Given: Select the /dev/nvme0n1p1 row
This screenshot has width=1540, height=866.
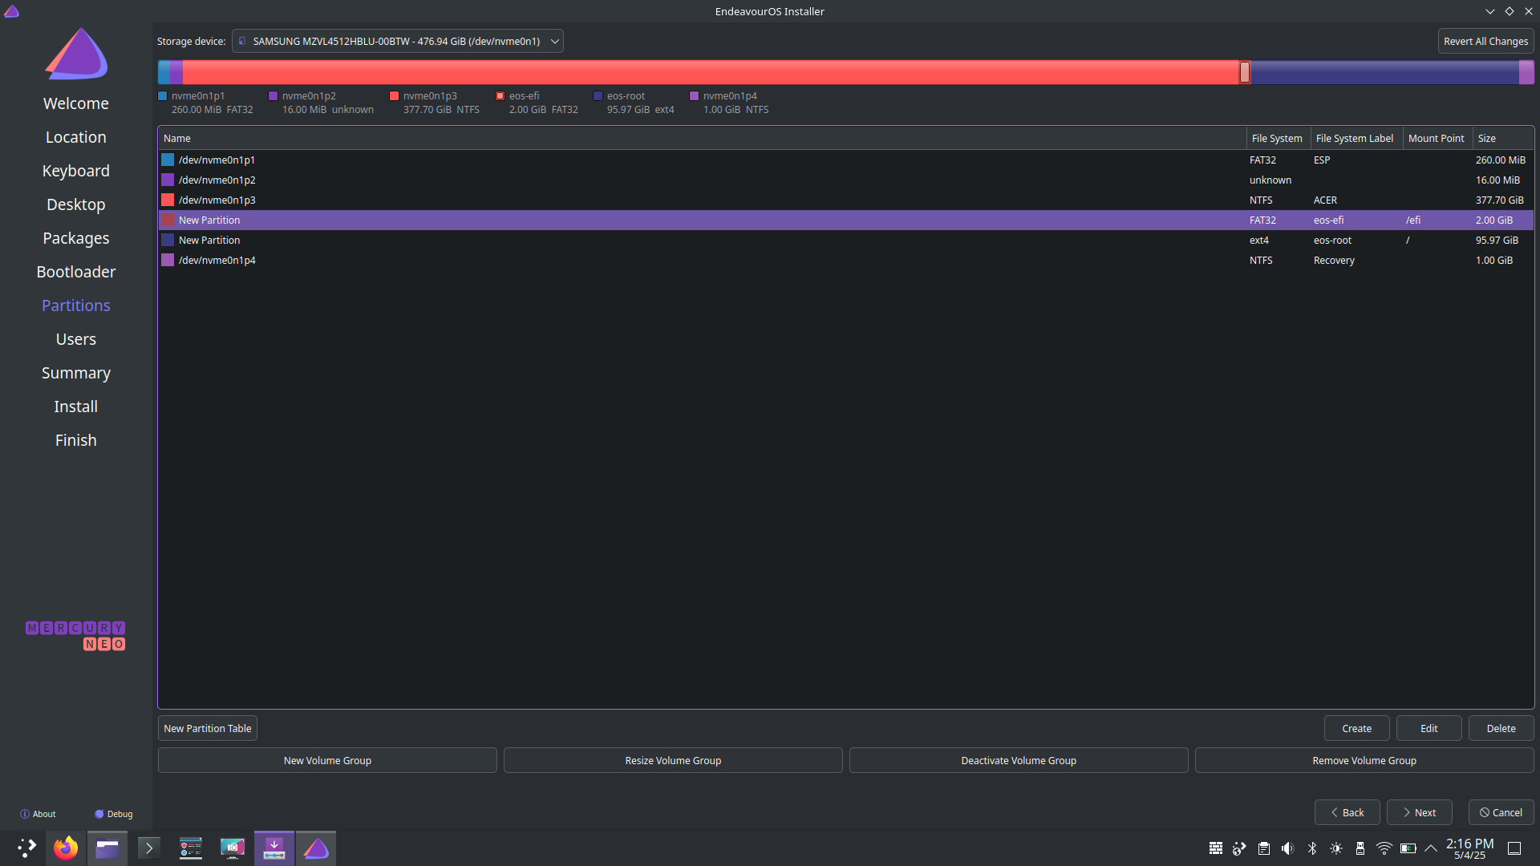Looking at the screenshot, I should point(846,160).
